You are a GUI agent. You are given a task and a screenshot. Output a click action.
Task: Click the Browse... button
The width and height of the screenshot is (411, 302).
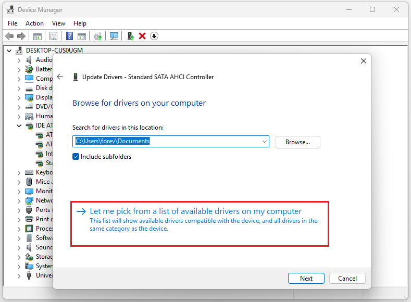tap(297, 142)
